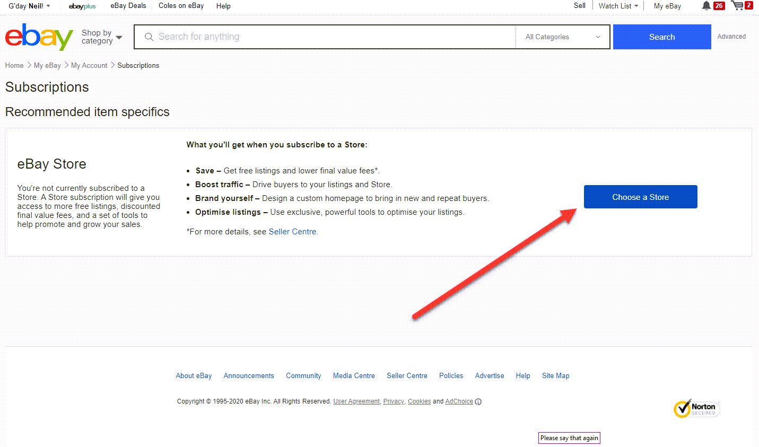
Task: Go to the Sell page
Action: click(x=580, y=6)
